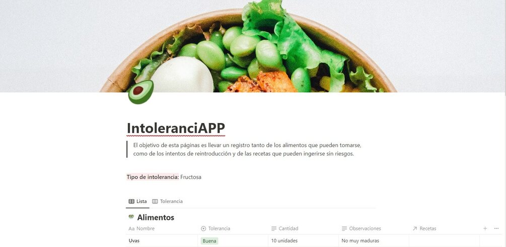
Task: Click the Buena tolerance tag
Action: click(209, 241)
